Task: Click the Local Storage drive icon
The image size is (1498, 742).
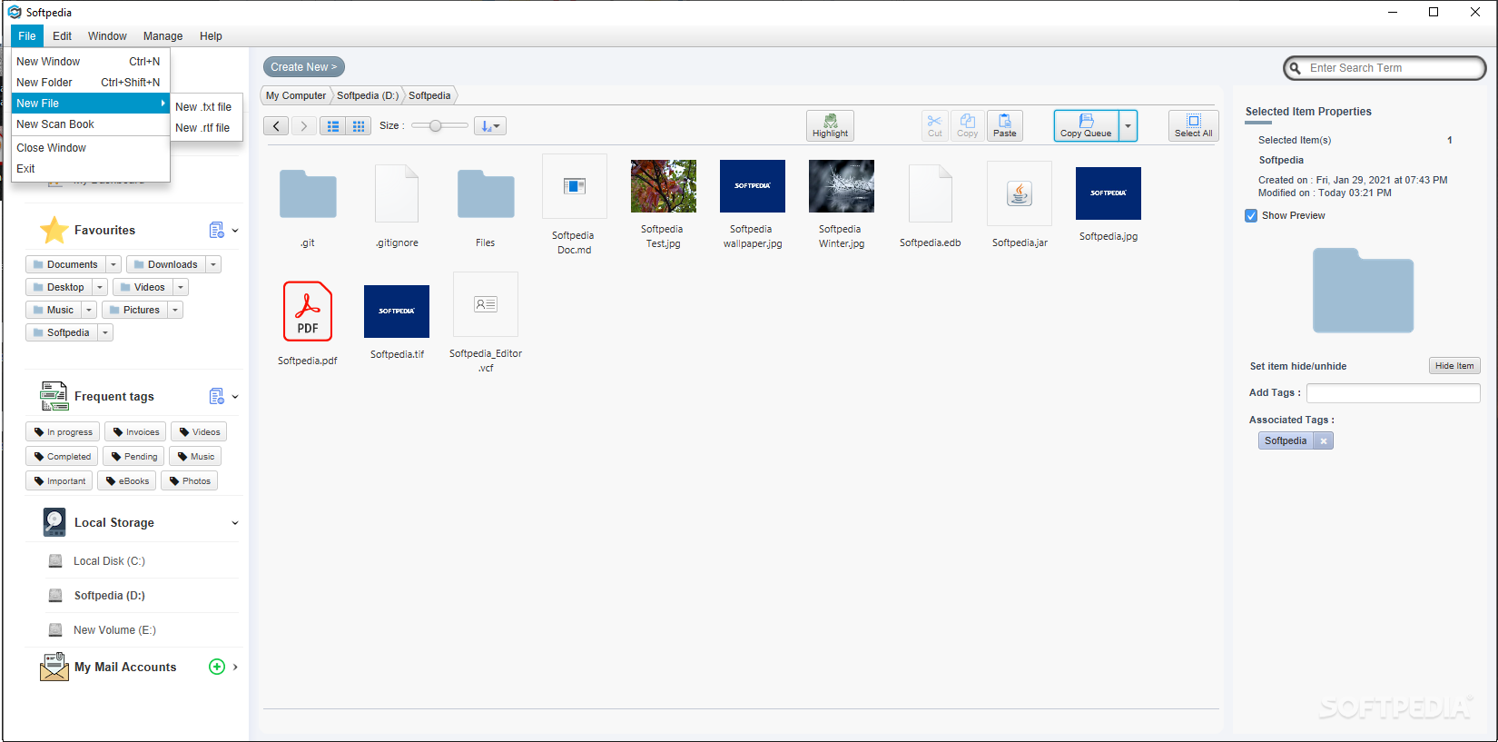Action: pos(54,522)
